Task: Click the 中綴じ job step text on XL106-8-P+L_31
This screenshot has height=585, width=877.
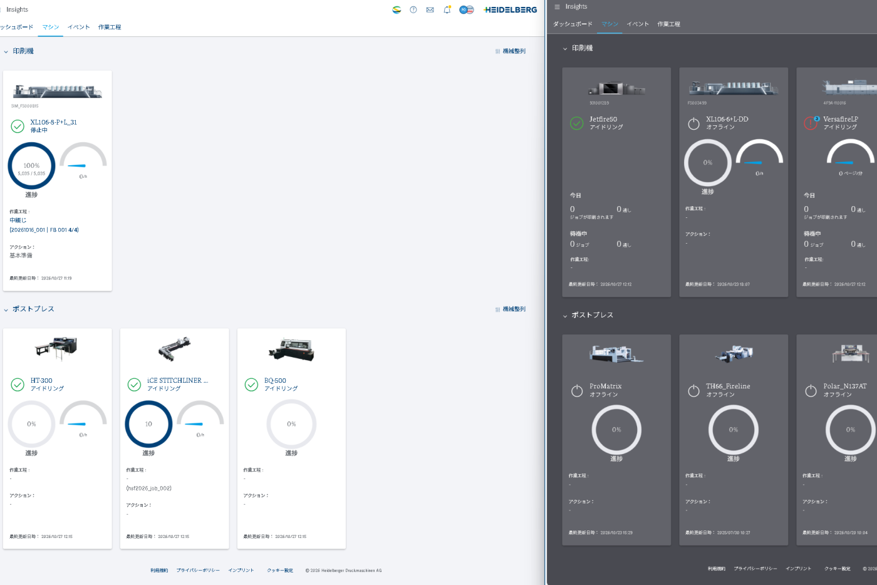Action: point(18,220)
